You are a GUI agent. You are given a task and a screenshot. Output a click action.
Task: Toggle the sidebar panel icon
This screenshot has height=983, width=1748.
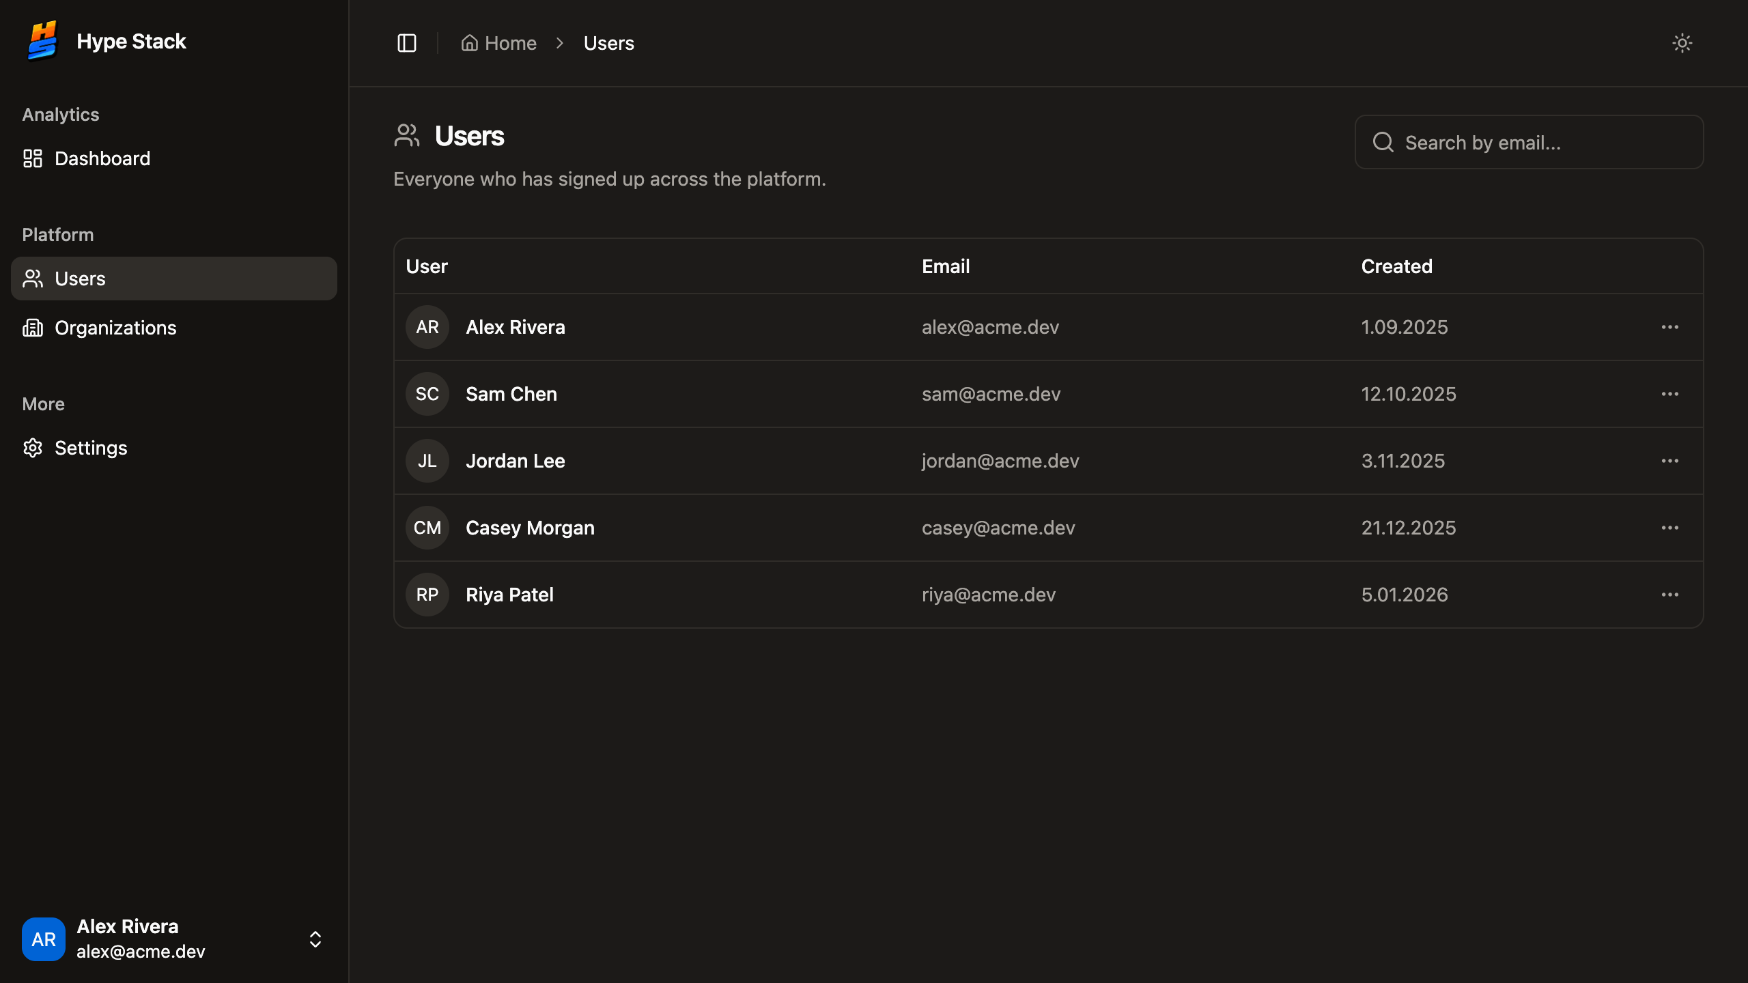[407, 43]
